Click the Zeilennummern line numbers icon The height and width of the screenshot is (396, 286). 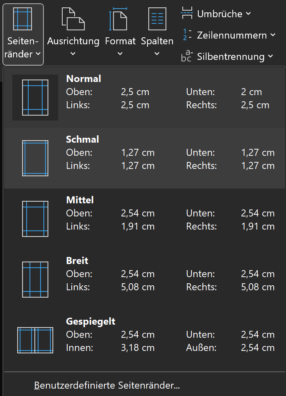coord(187,35)
